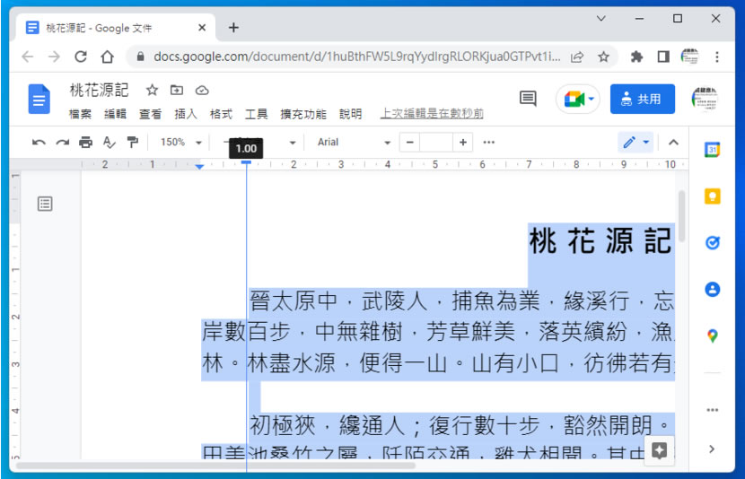Click the blue 共用 share button
Viewport: 745px width, 479px height.
click(642, 99)
